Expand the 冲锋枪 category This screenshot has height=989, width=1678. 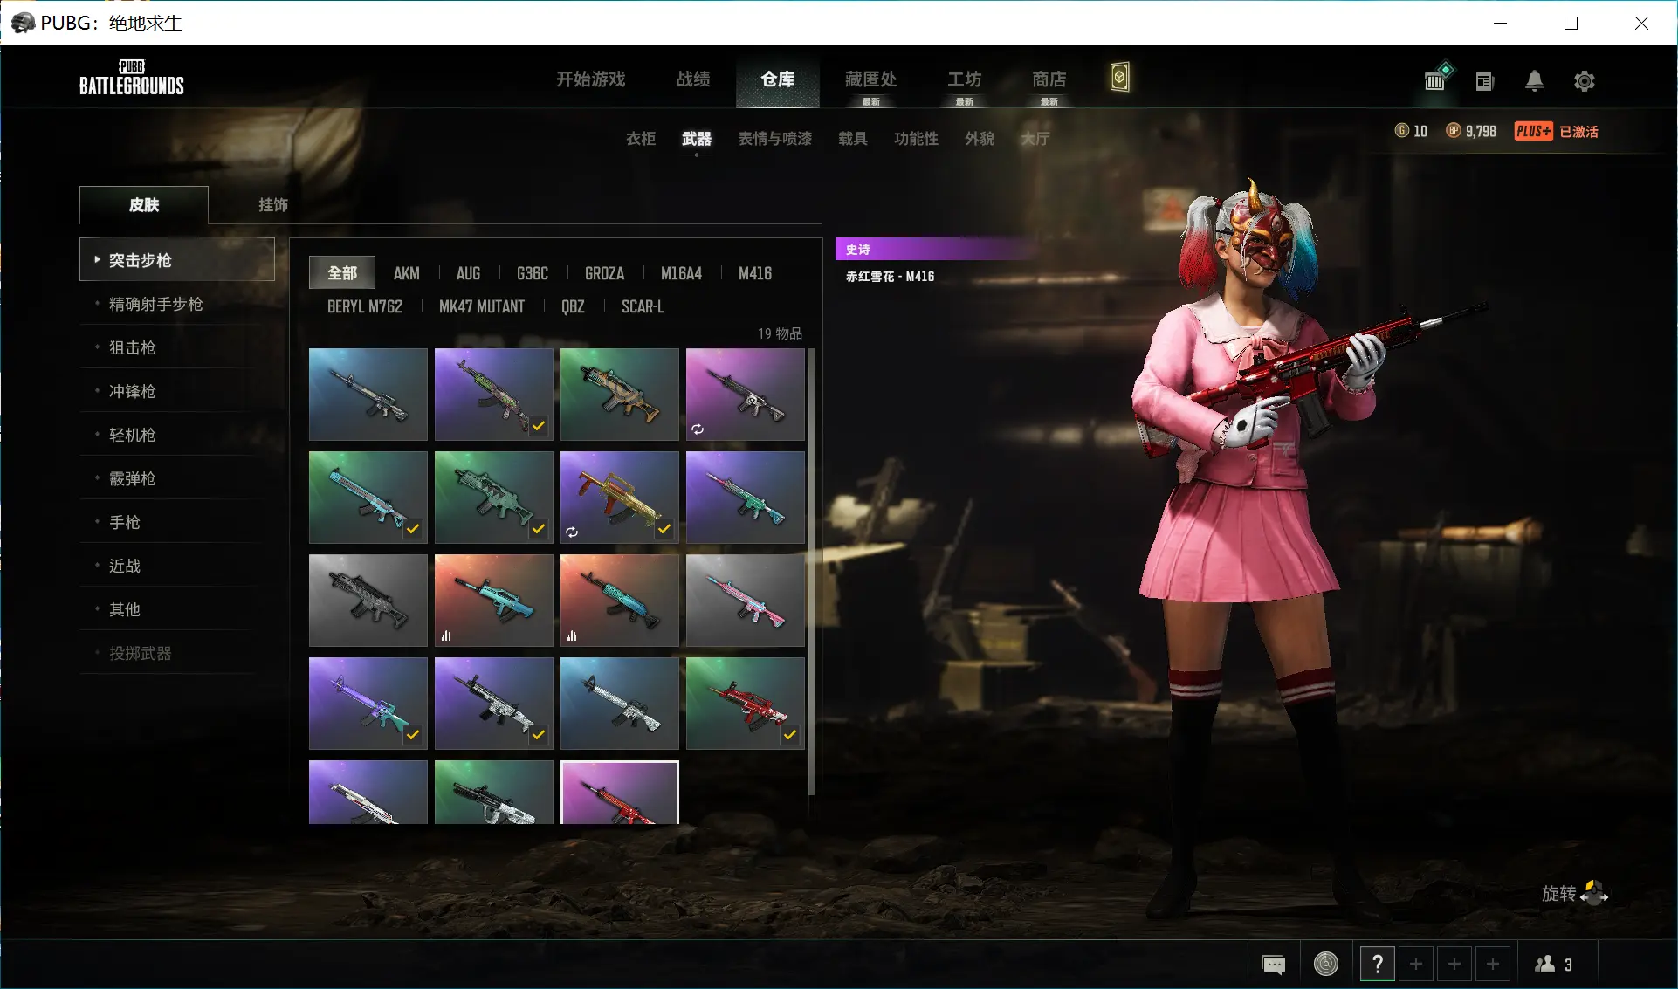177,390
